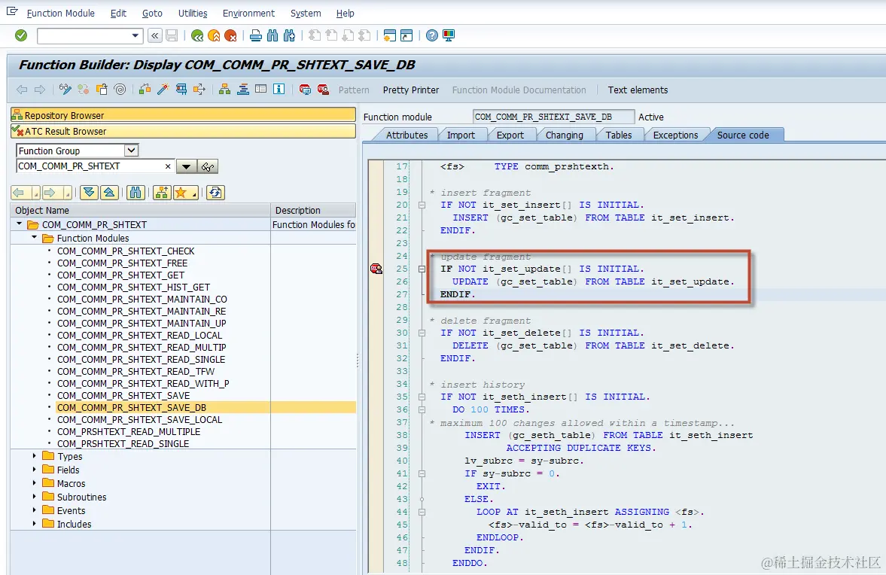Image resolution: width=886 pixels, height=575 pixels.
Task: Remove the breakpoint marker at line 25
Action: [x=376, y=269]
